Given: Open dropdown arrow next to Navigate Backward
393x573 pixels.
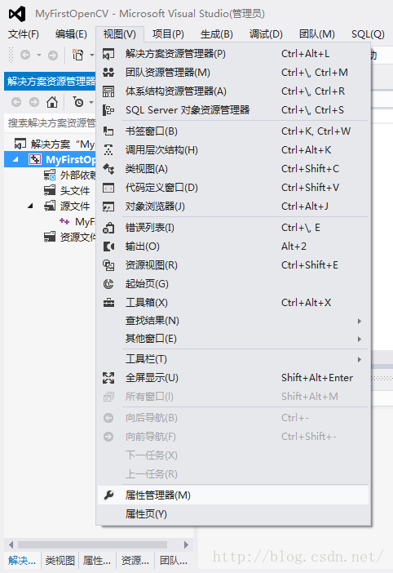Looking at the screenshot, I should click(38, 56).
